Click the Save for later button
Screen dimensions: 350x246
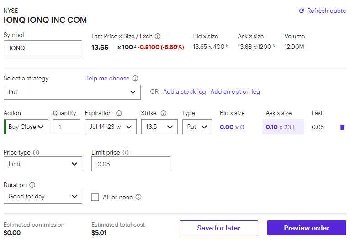click(218, 228)
